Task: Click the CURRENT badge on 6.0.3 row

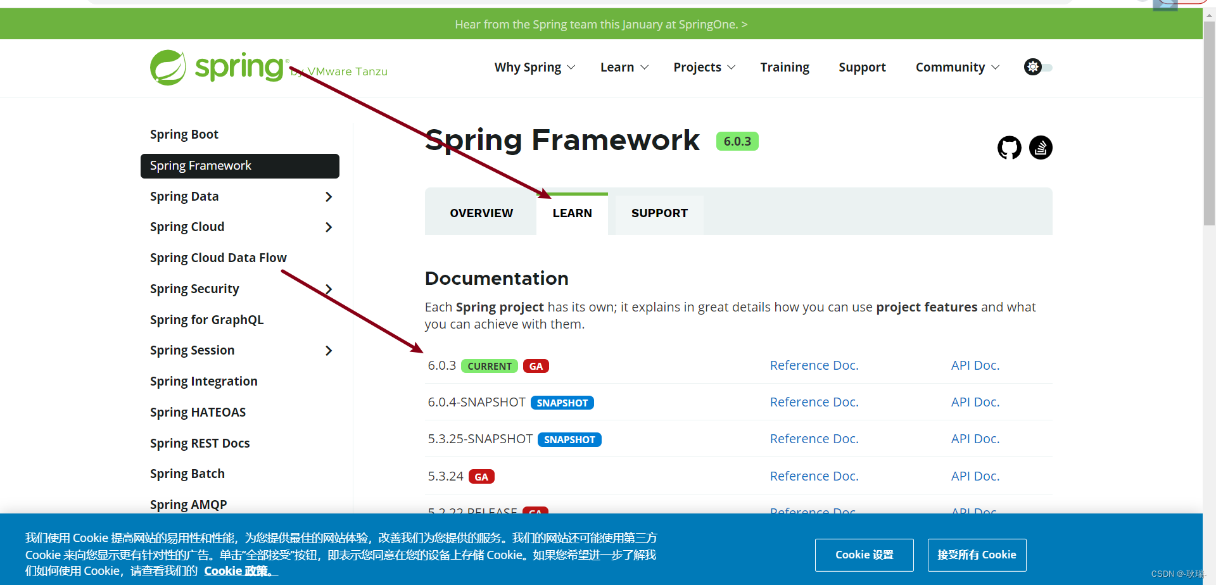Action: pos(490,366)
